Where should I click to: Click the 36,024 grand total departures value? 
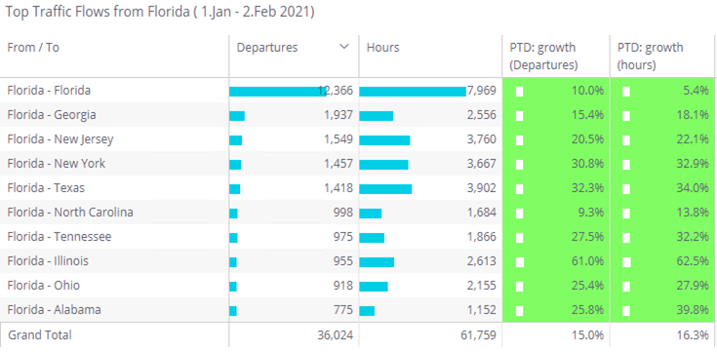pyautogui.click(x=336, y=335)
